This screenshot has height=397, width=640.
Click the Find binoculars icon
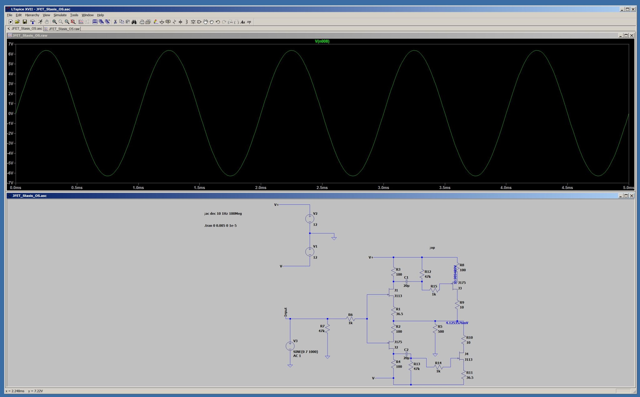(x=134, y=22)
